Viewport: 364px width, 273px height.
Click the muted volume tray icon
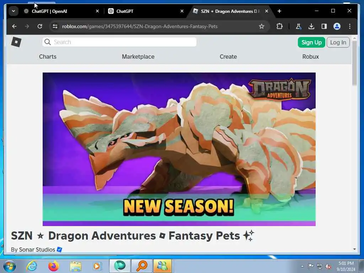tap(328, 266)
